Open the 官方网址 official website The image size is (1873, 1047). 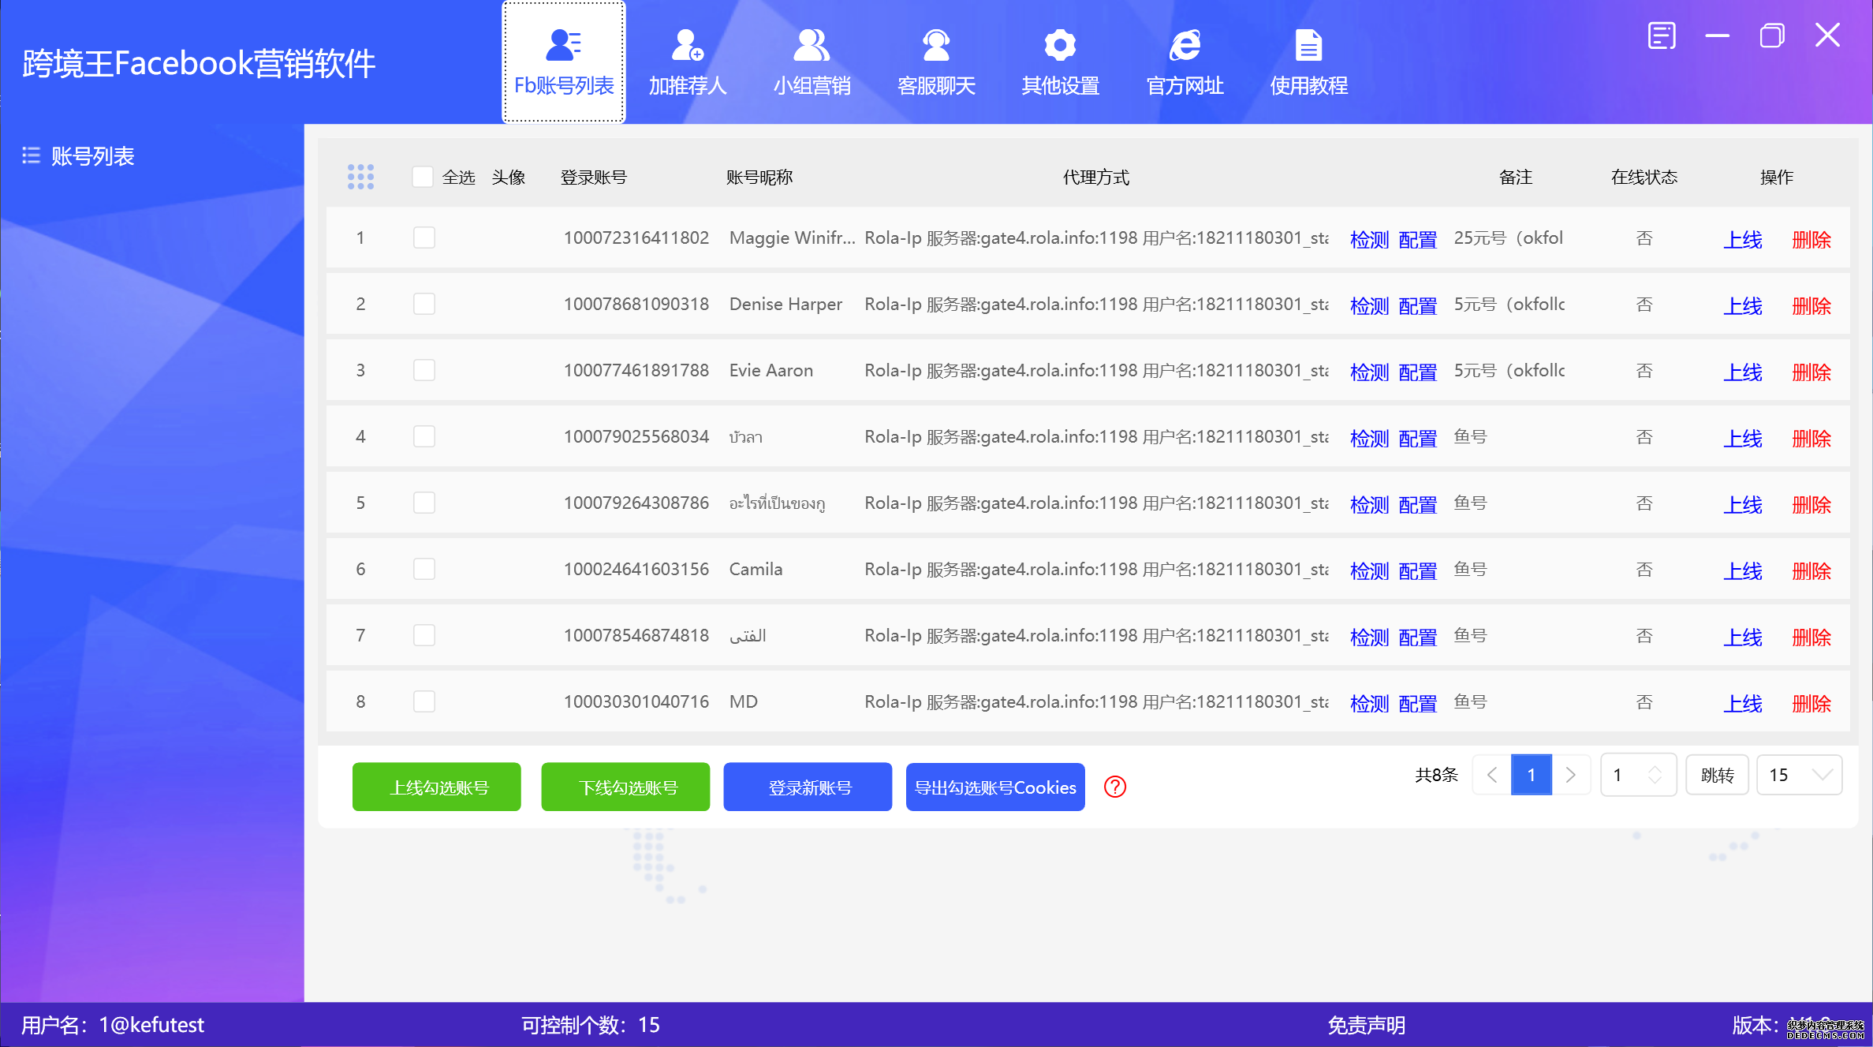[1184, 62]
